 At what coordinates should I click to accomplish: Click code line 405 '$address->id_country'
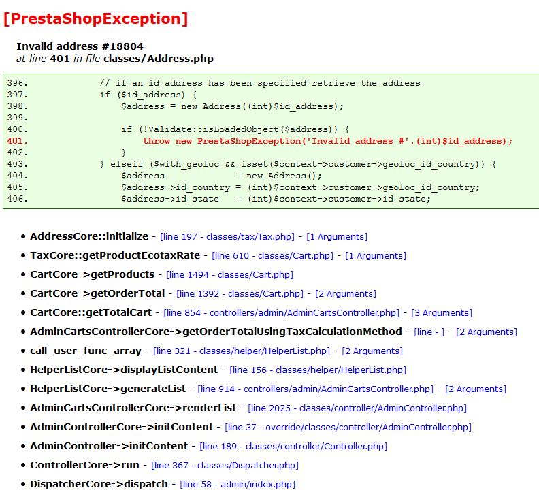pos(300,187)
